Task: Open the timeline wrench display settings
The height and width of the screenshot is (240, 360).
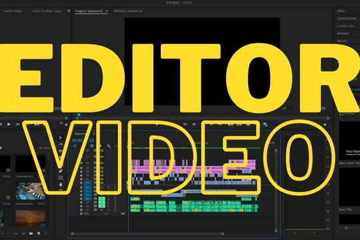Action: (x=109, y=146)
